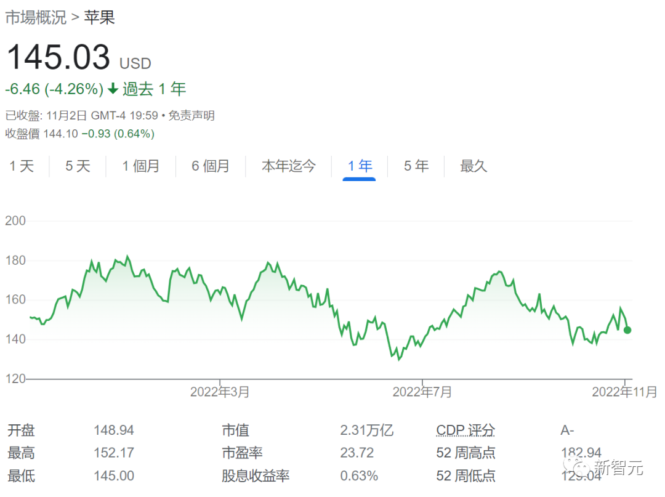
Task: Switch chart to 6 個月 range
Action: tap(211, 166)
